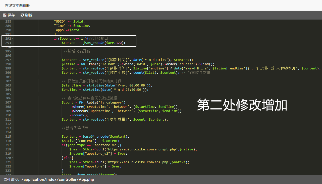Click line number 307 in the gutter

(8, 102)
